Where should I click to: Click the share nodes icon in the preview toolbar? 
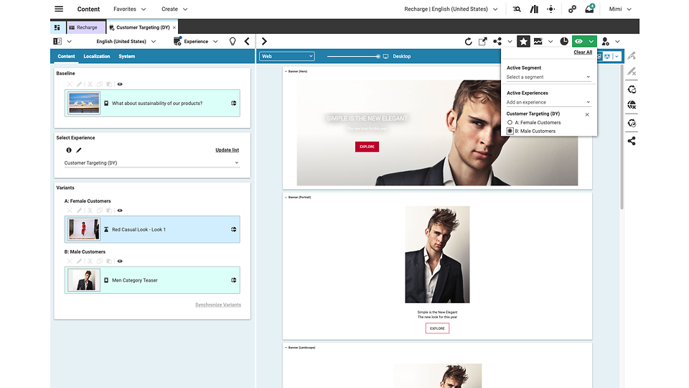click(497, 42)
